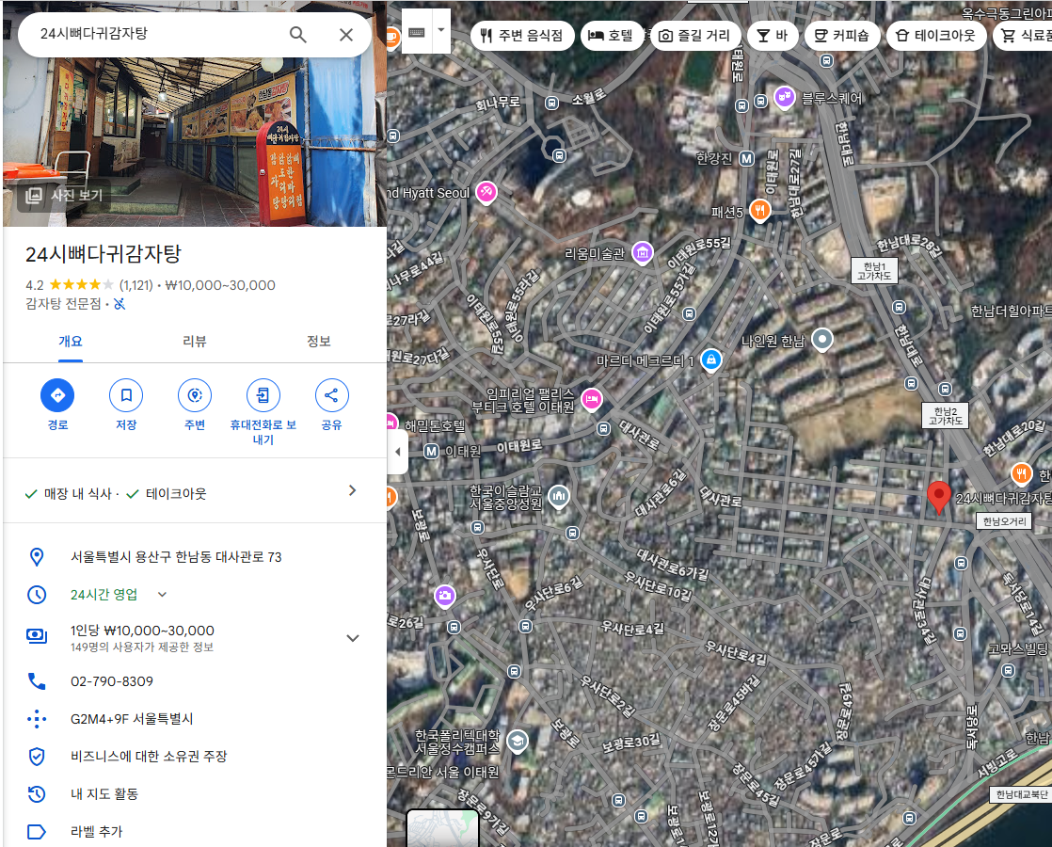This screenshot has height=847, width=1052.
Task: Click the 리움미술관 museum marker
Action: tap(642, 253)
